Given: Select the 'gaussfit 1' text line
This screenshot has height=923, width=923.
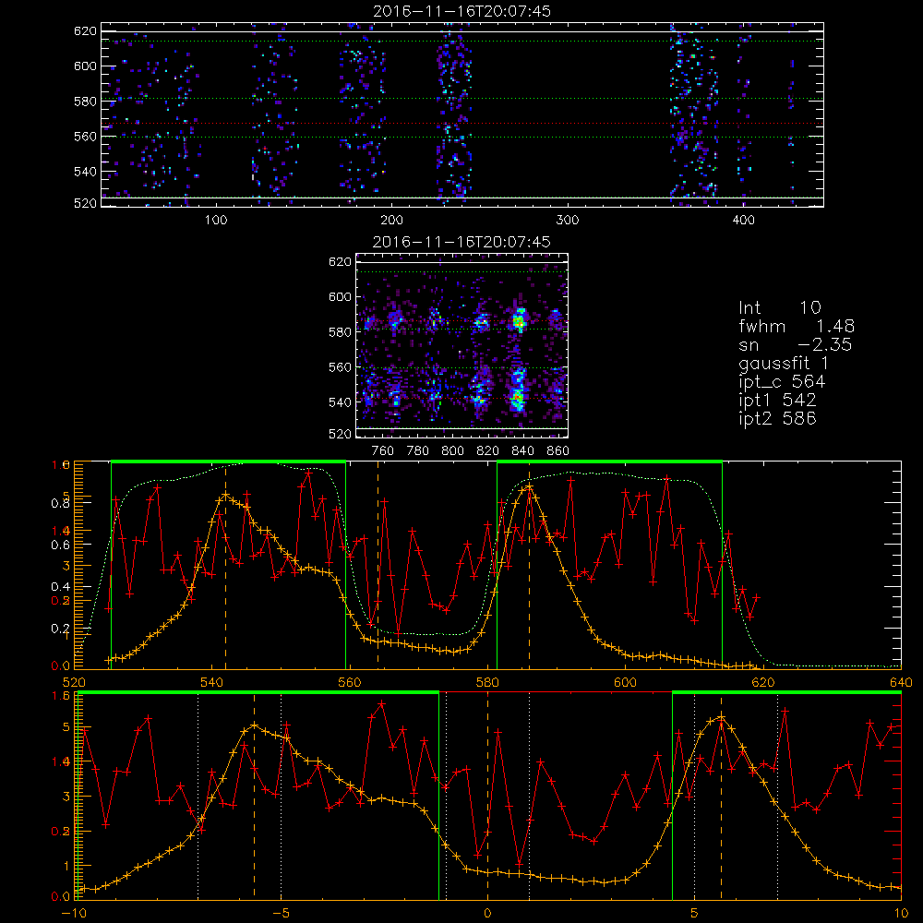Looking at the screenshot, I should pyautogui.click(x=783, y=364).
